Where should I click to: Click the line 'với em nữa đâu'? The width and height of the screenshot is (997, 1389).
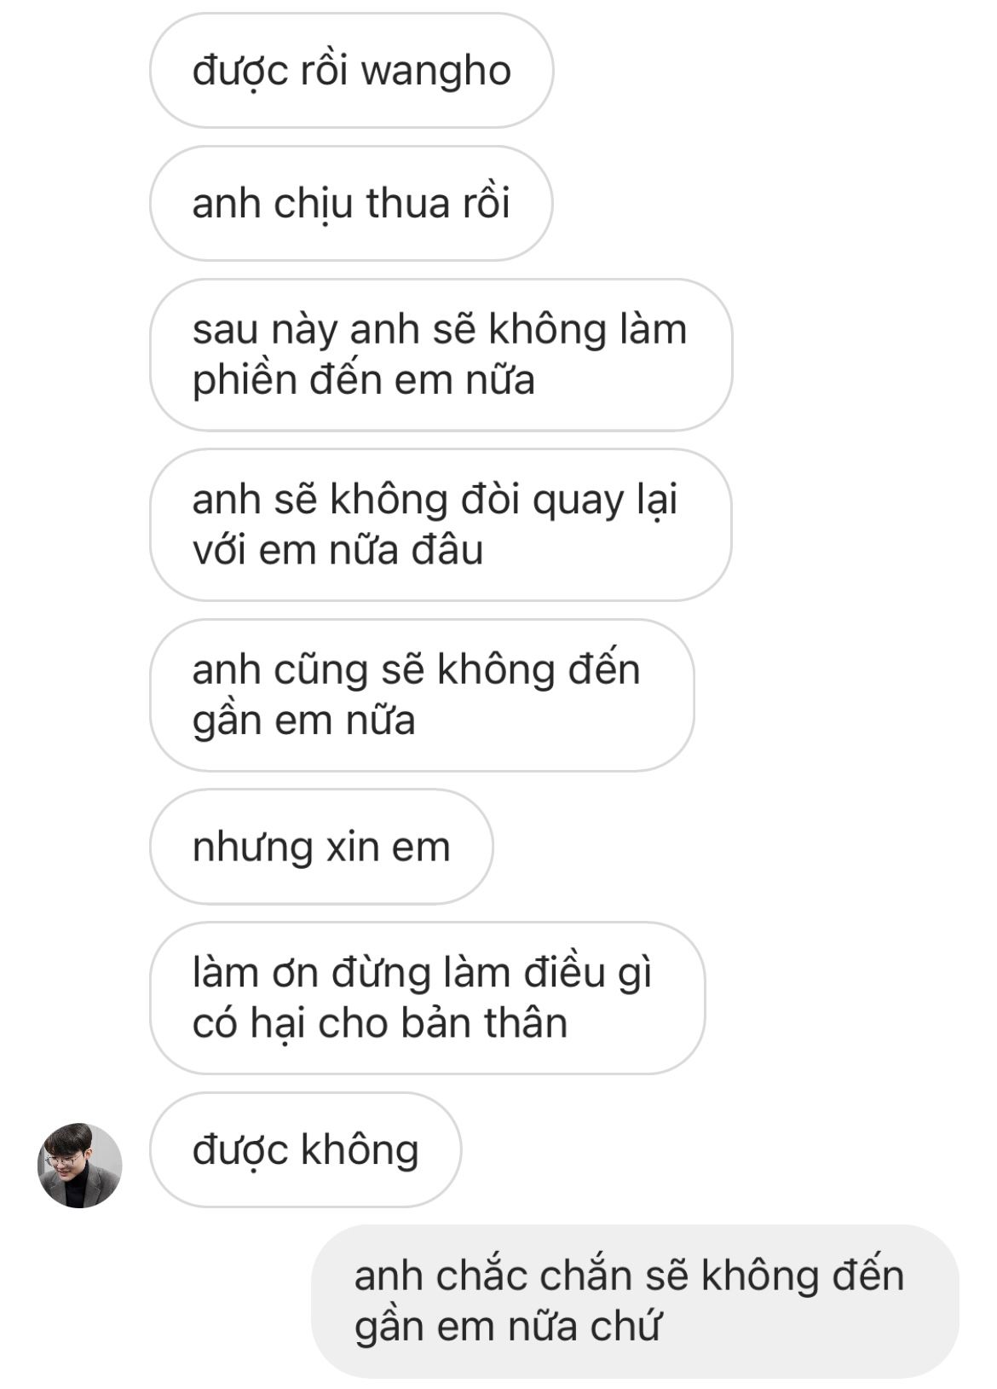337,550
